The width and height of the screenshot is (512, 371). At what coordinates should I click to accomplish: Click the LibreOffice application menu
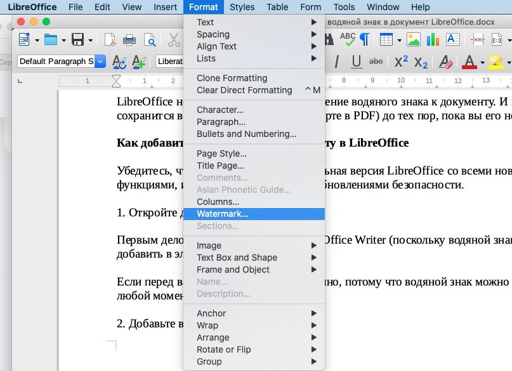coord(32,7)
